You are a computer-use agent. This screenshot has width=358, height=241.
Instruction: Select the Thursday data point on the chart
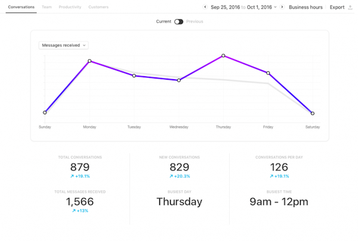[223, 55]
